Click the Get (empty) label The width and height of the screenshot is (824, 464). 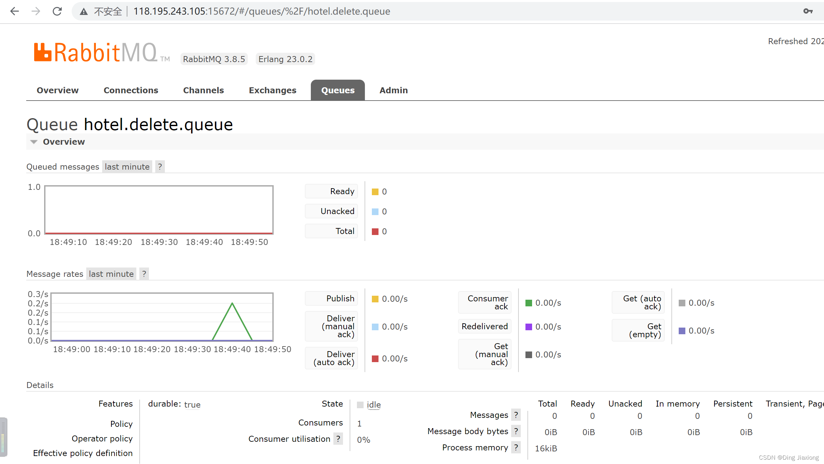tap(638, 330)
